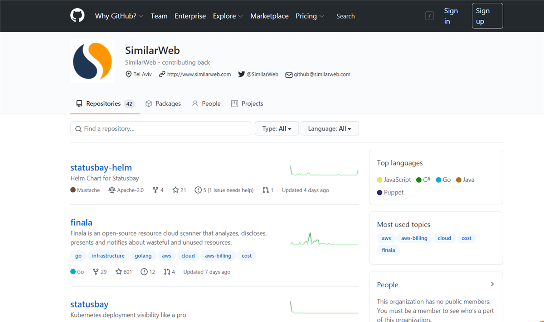The image size is (544, 322).
Task: Open the Language: All filter dropdown
Action: 330,128
